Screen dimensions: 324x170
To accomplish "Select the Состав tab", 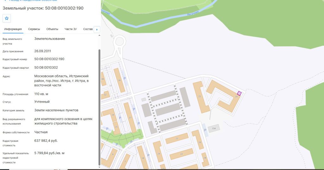I will [88, 29].
